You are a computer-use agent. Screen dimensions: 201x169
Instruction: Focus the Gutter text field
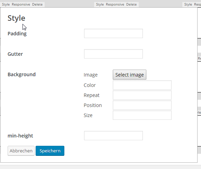113,54
